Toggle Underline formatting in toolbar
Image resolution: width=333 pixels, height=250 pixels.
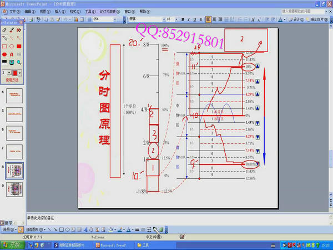[x=195, y=19]
